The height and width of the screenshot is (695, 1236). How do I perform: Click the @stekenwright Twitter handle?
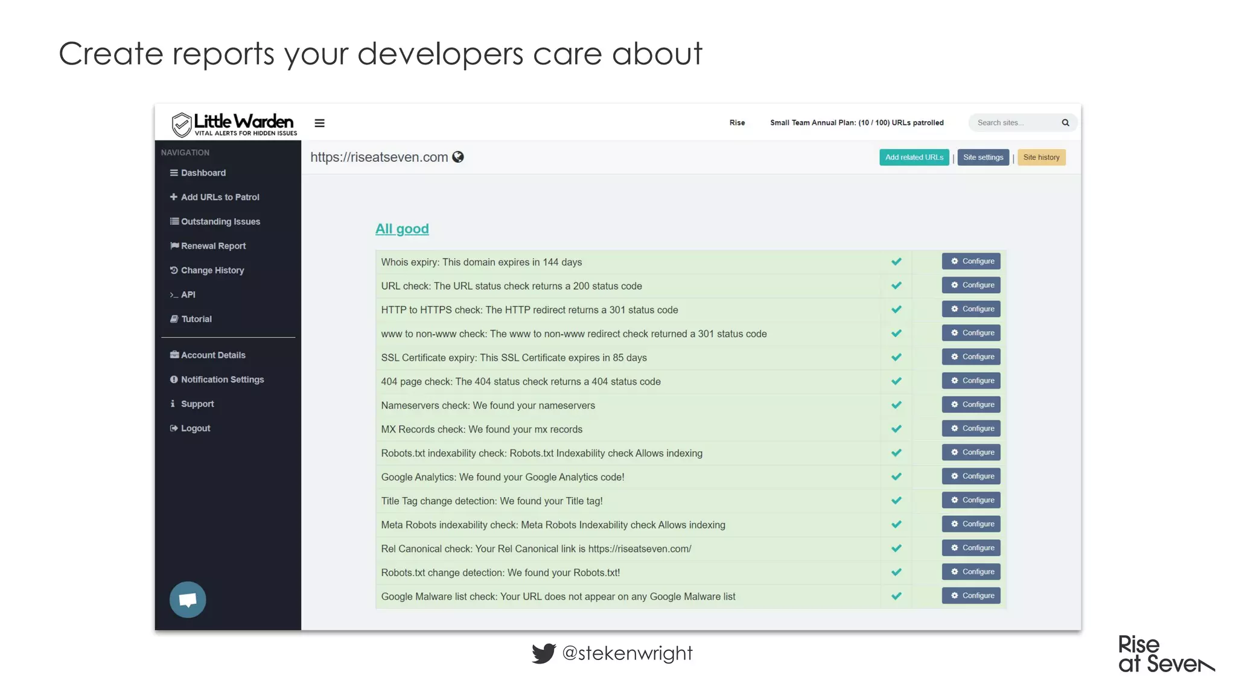pyautogui.click(x=627, y=653)
